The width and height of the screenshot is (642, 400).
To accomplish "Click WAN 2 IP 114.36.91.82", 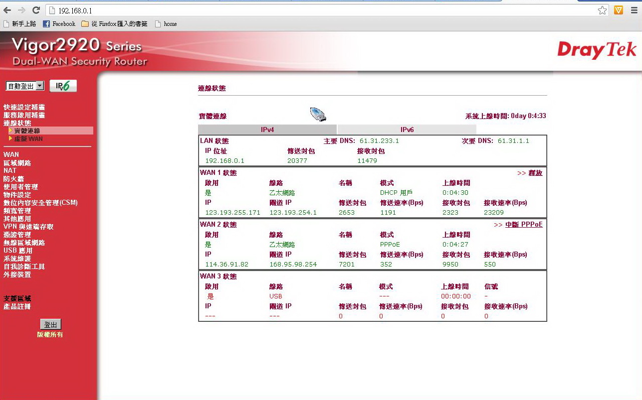I will click(x=226, y=265).
